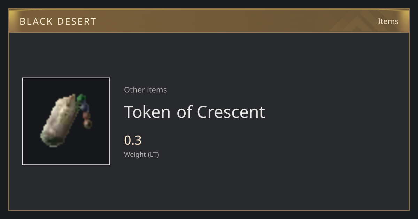Screen dimensions: 418x219
Task: Click the empty dark card area below the weight
Action: (244, 184)
